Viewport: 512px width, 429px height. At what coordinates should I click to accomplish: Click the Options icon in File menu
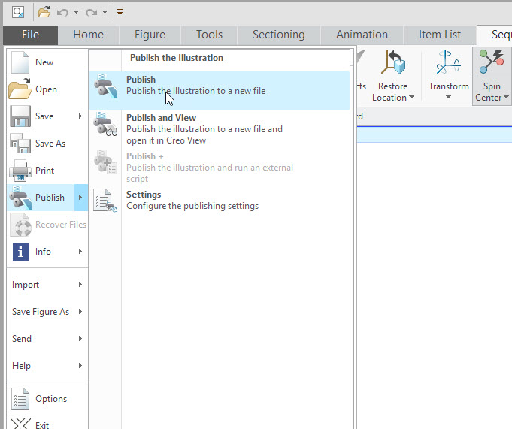pyautogui.click(x=20, y=399)
